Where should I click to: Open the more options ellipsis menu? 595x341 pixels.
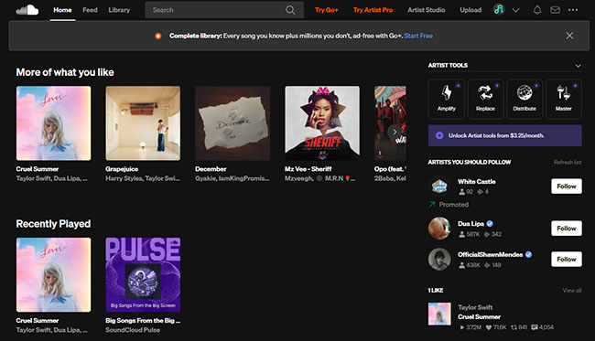pyautogui.click(x=573, y=10)
